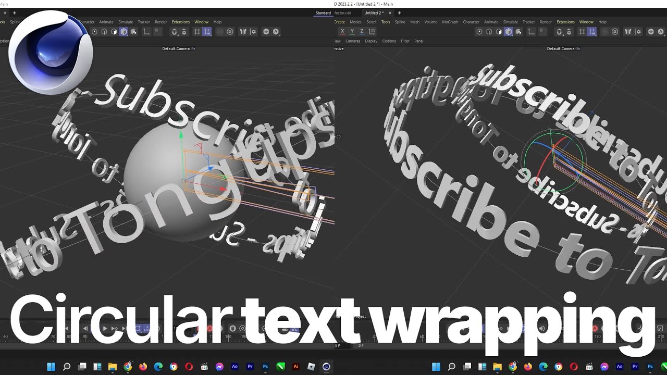Open Help menu in right window
667x375 pixels.
point(602,22)
